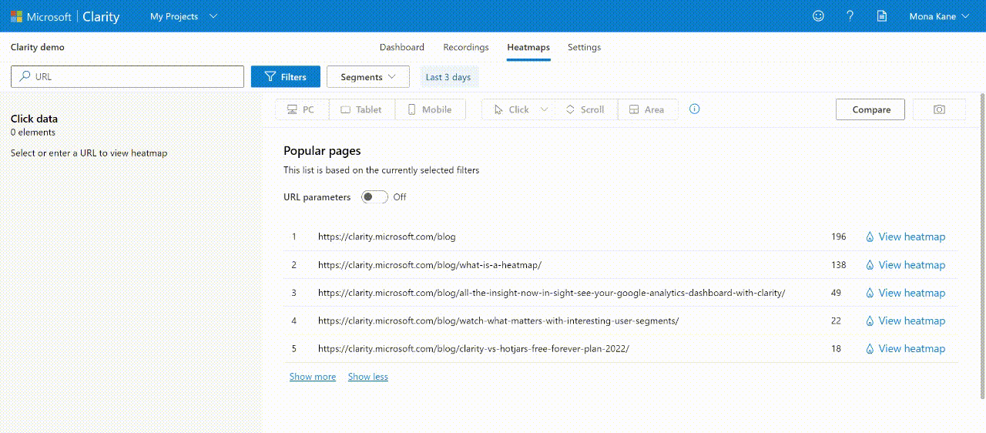This screenshot has width=986, height=433.
Task: Click flame icon for what-is-a-heatmap row
Action: (x=870, y=265)
